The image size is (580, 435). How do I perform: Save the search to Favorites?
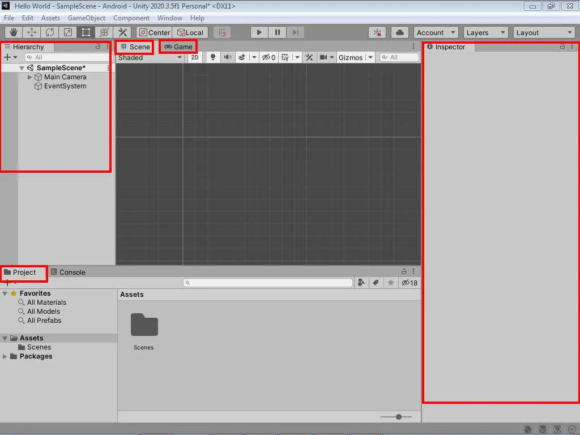click(x=391, y=283)
